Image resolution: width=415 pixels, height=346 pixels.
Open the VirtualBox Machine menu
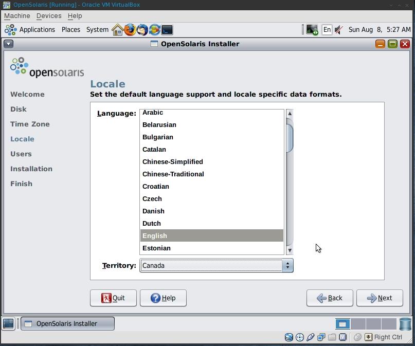coord(17,16)
